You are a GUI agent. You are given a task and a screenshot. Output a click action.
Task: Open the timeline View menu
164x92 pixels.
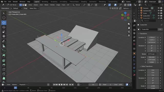pos(8,85)
